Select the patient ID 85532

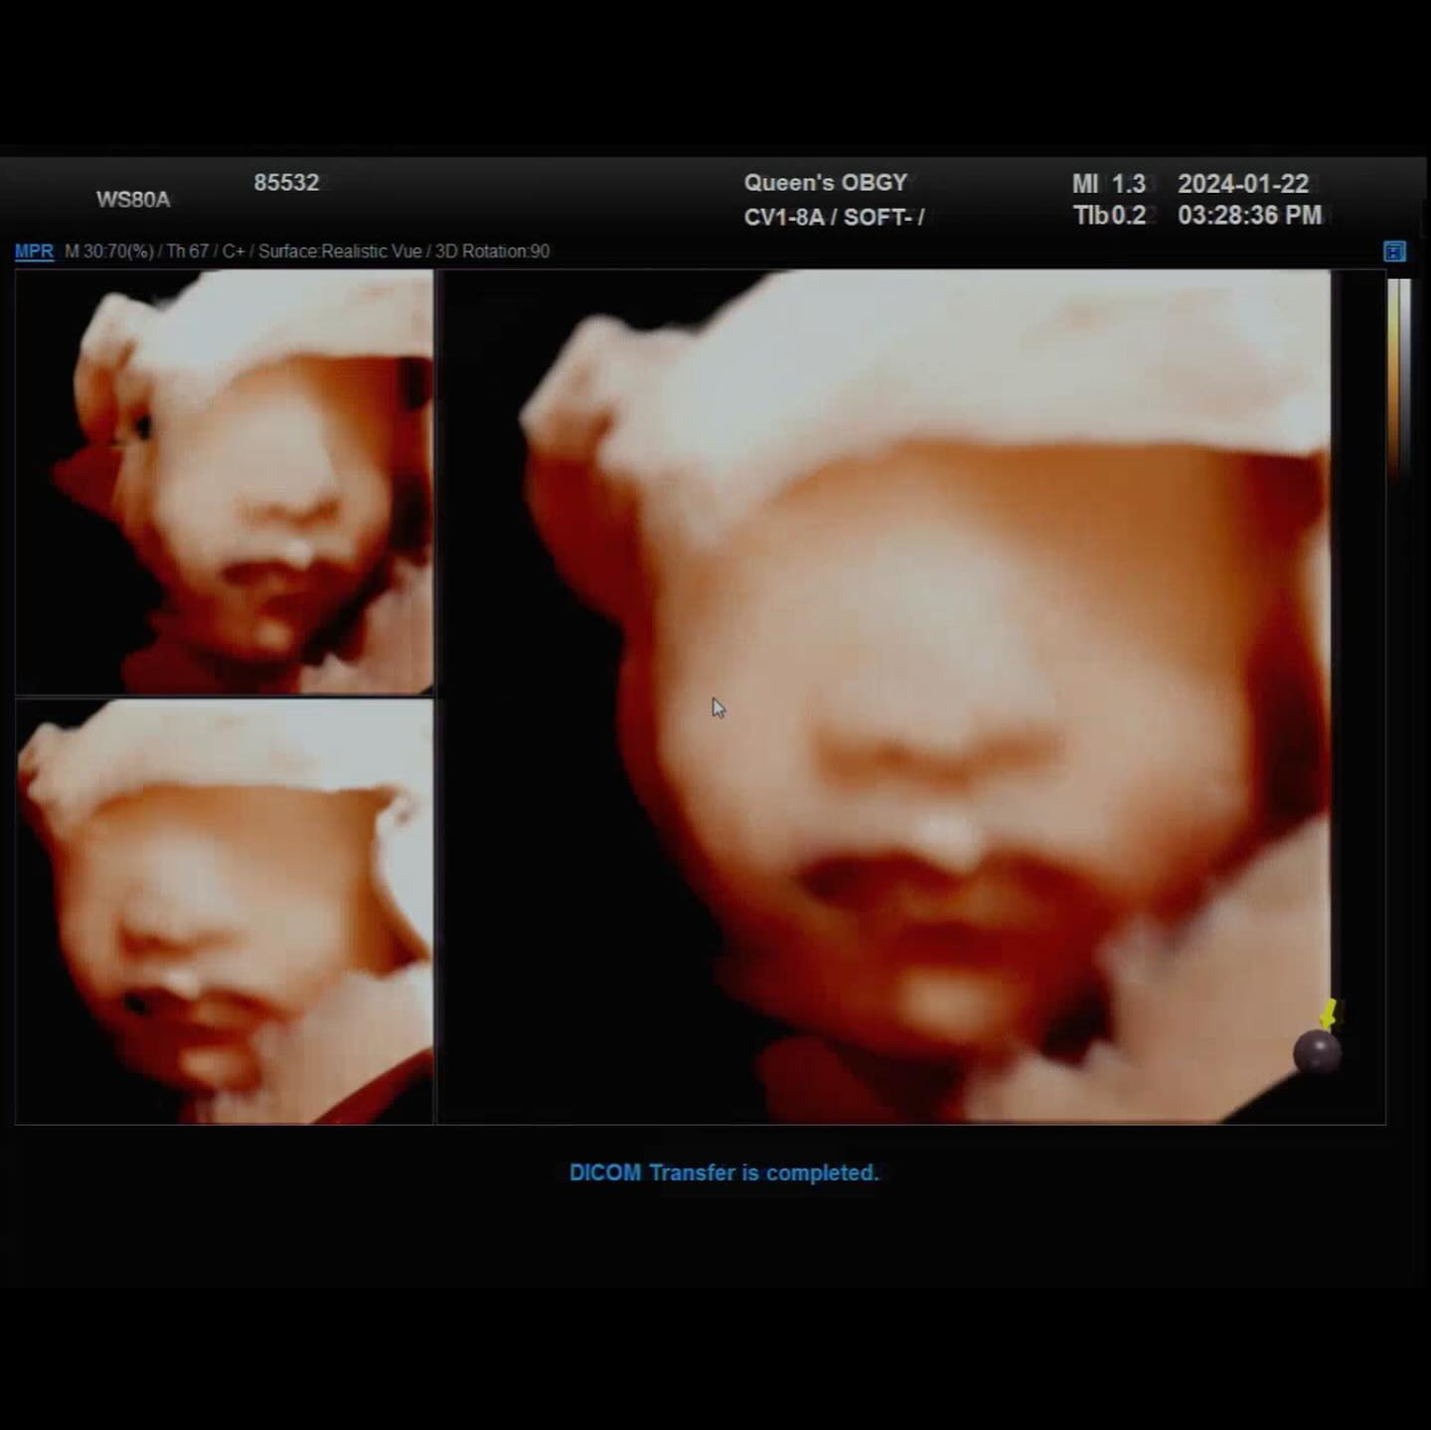pyautogui.click(x=286, y=183)
